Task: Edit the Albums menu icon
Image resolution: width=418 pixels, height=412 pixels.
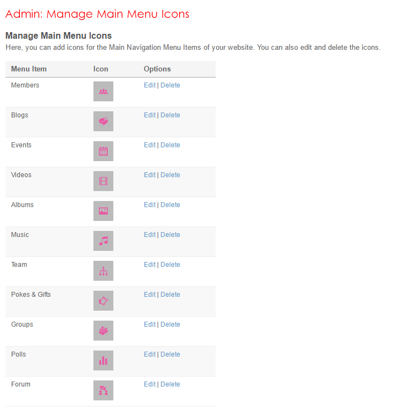Action: (x=149, y=205)
